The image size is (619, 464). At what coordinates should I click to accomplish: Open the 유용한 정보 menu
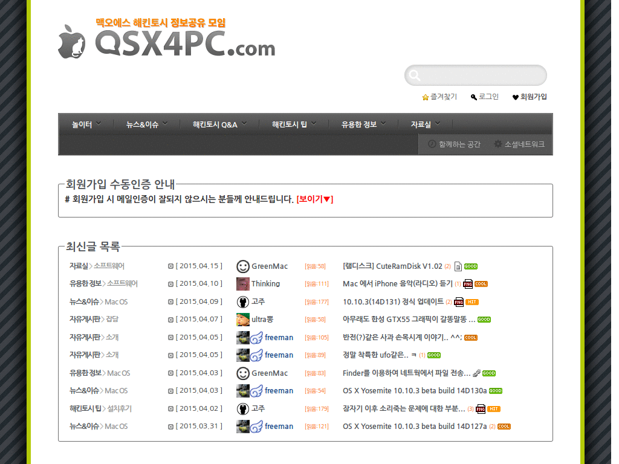[x=359, y=124]
